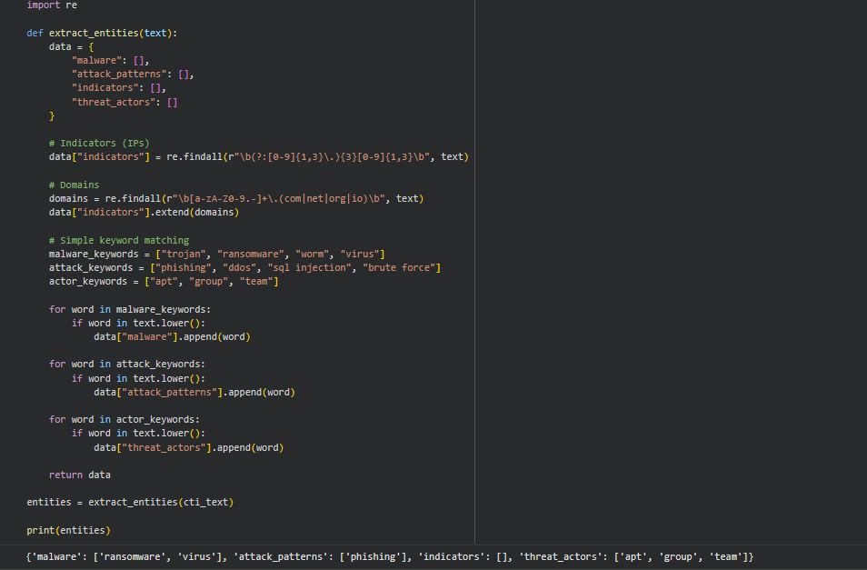Click data["attack_patterns"].append(word) line

(194, 393)
